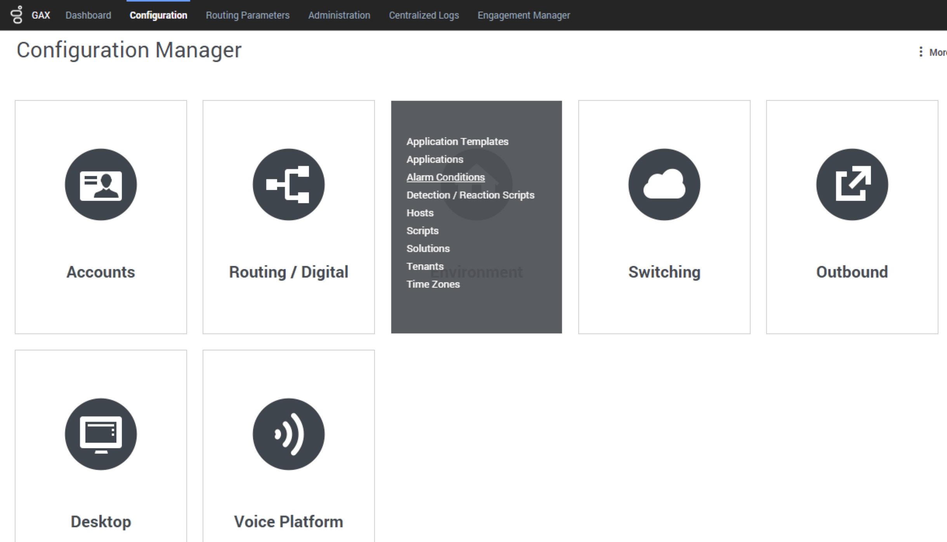Open Application Templates link

coord(457,142)
